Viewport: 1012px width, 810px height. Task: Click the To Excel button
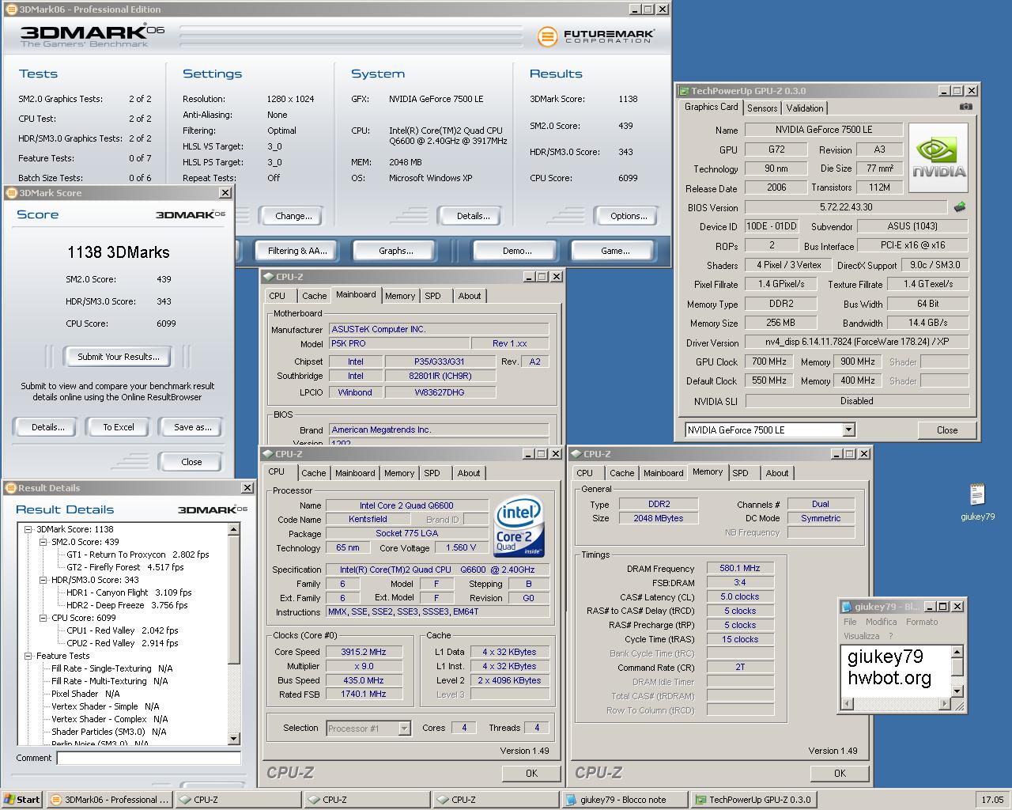(x=119, y=427)
